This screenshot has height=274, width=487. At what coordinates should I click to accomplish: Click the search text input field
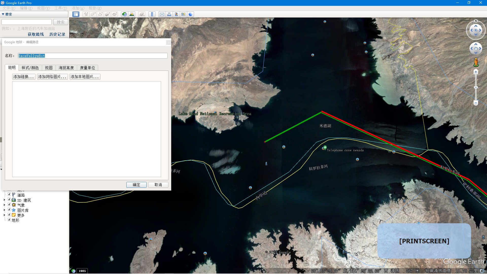click(x=27, y=22)
